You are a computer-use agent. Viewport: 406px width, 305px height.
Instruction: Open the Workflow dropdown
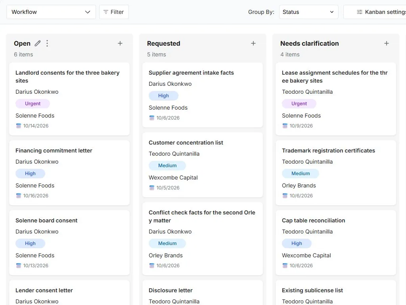click(51, 12)
